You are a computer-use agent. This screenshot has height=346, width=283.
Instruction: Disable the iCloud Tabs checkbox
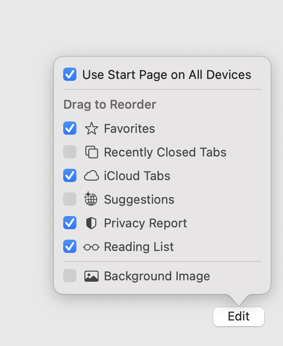coord(70,175)
